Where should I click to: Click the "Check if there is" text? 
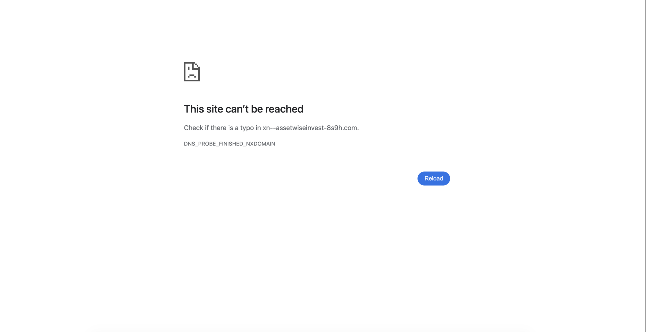tap(208, 128)
